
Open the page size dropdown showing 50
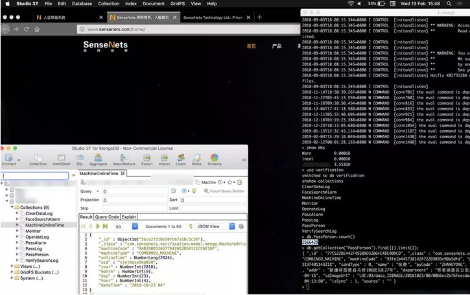pos(135,226)
